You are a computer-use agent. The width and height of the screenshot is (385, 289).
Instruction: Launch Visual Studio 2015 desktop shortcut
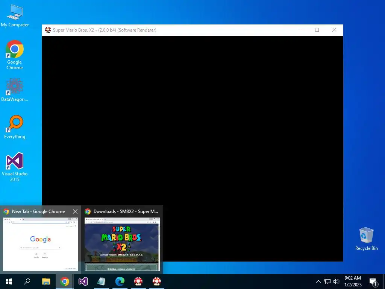click(15, 167)
